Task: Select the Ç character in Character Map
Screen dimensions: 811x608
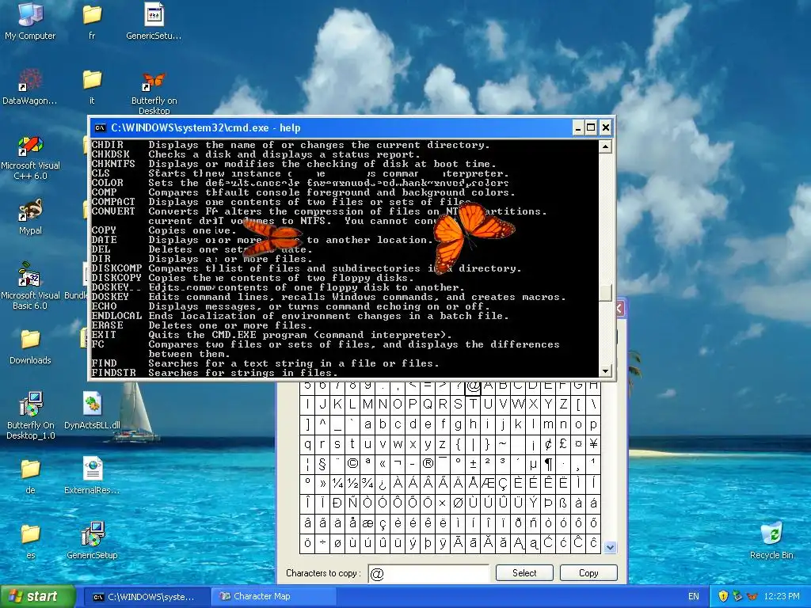Action: point(503,484)
